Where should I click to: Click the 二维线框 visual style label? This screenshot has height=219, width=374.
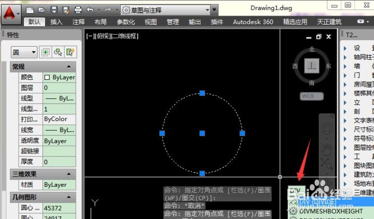tap(124, 36)
